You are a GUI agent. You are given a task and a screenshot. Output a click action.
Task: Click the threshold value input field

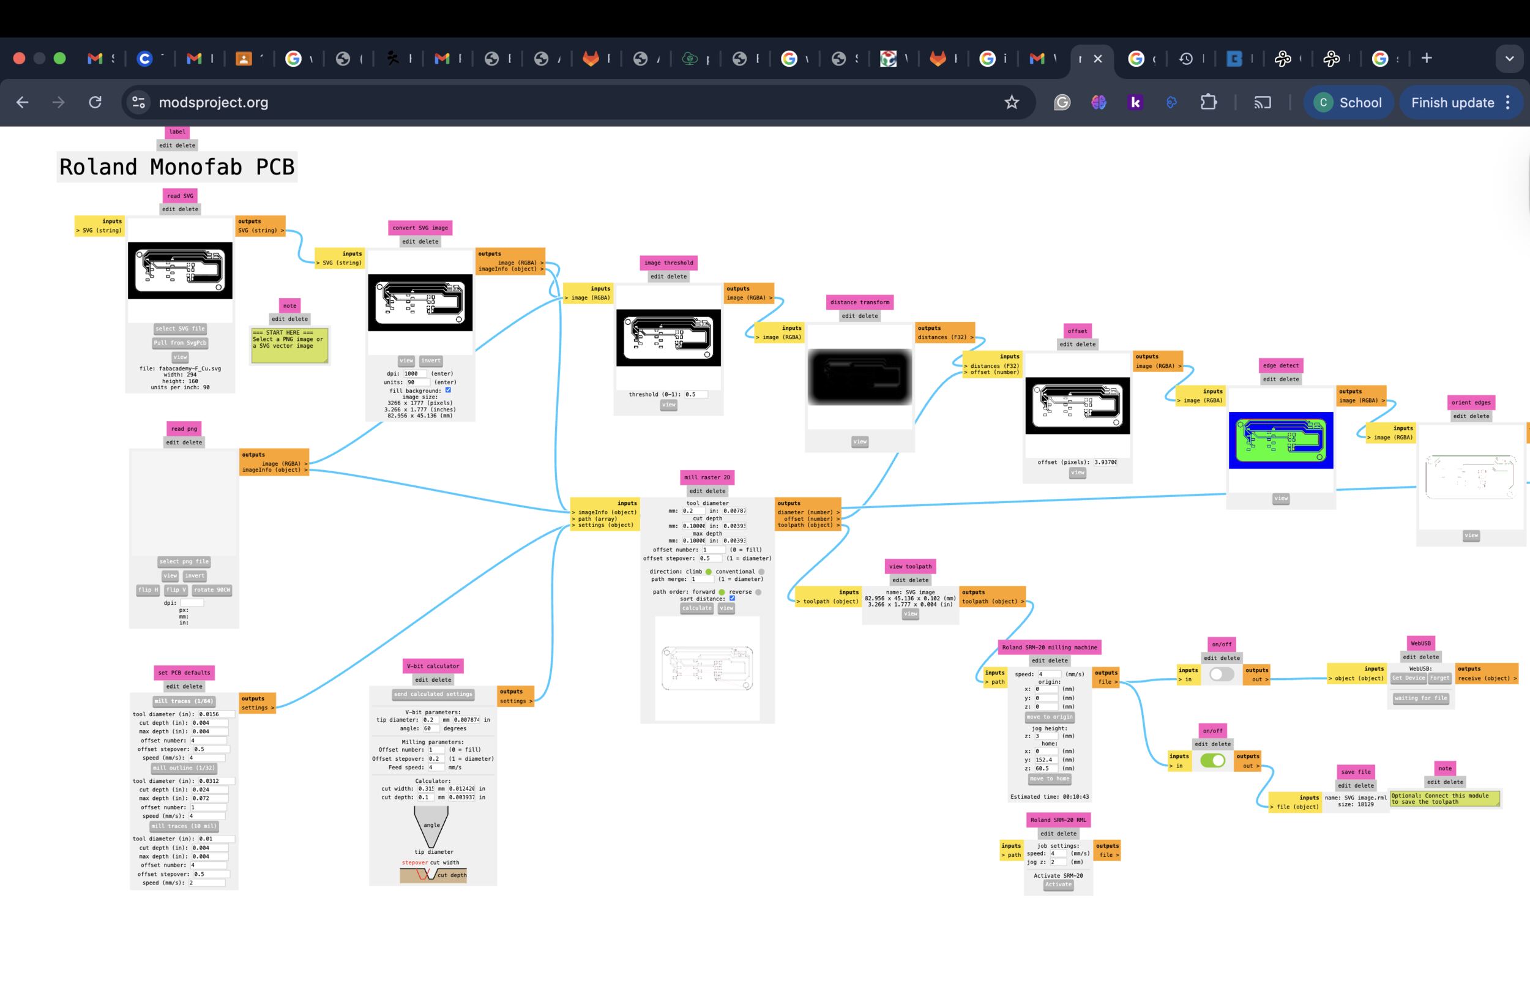(696, 394)
